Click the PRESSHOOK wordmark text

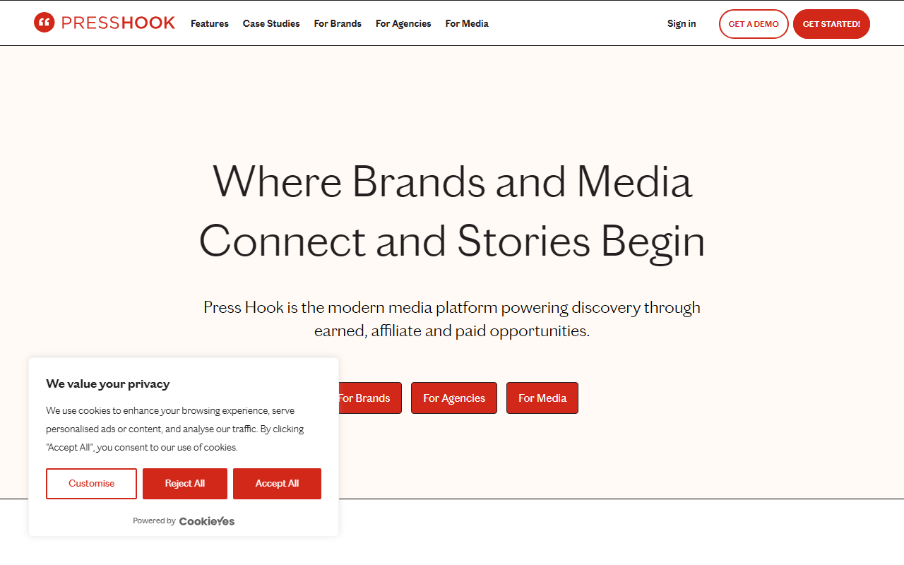[x=119, y=23]
